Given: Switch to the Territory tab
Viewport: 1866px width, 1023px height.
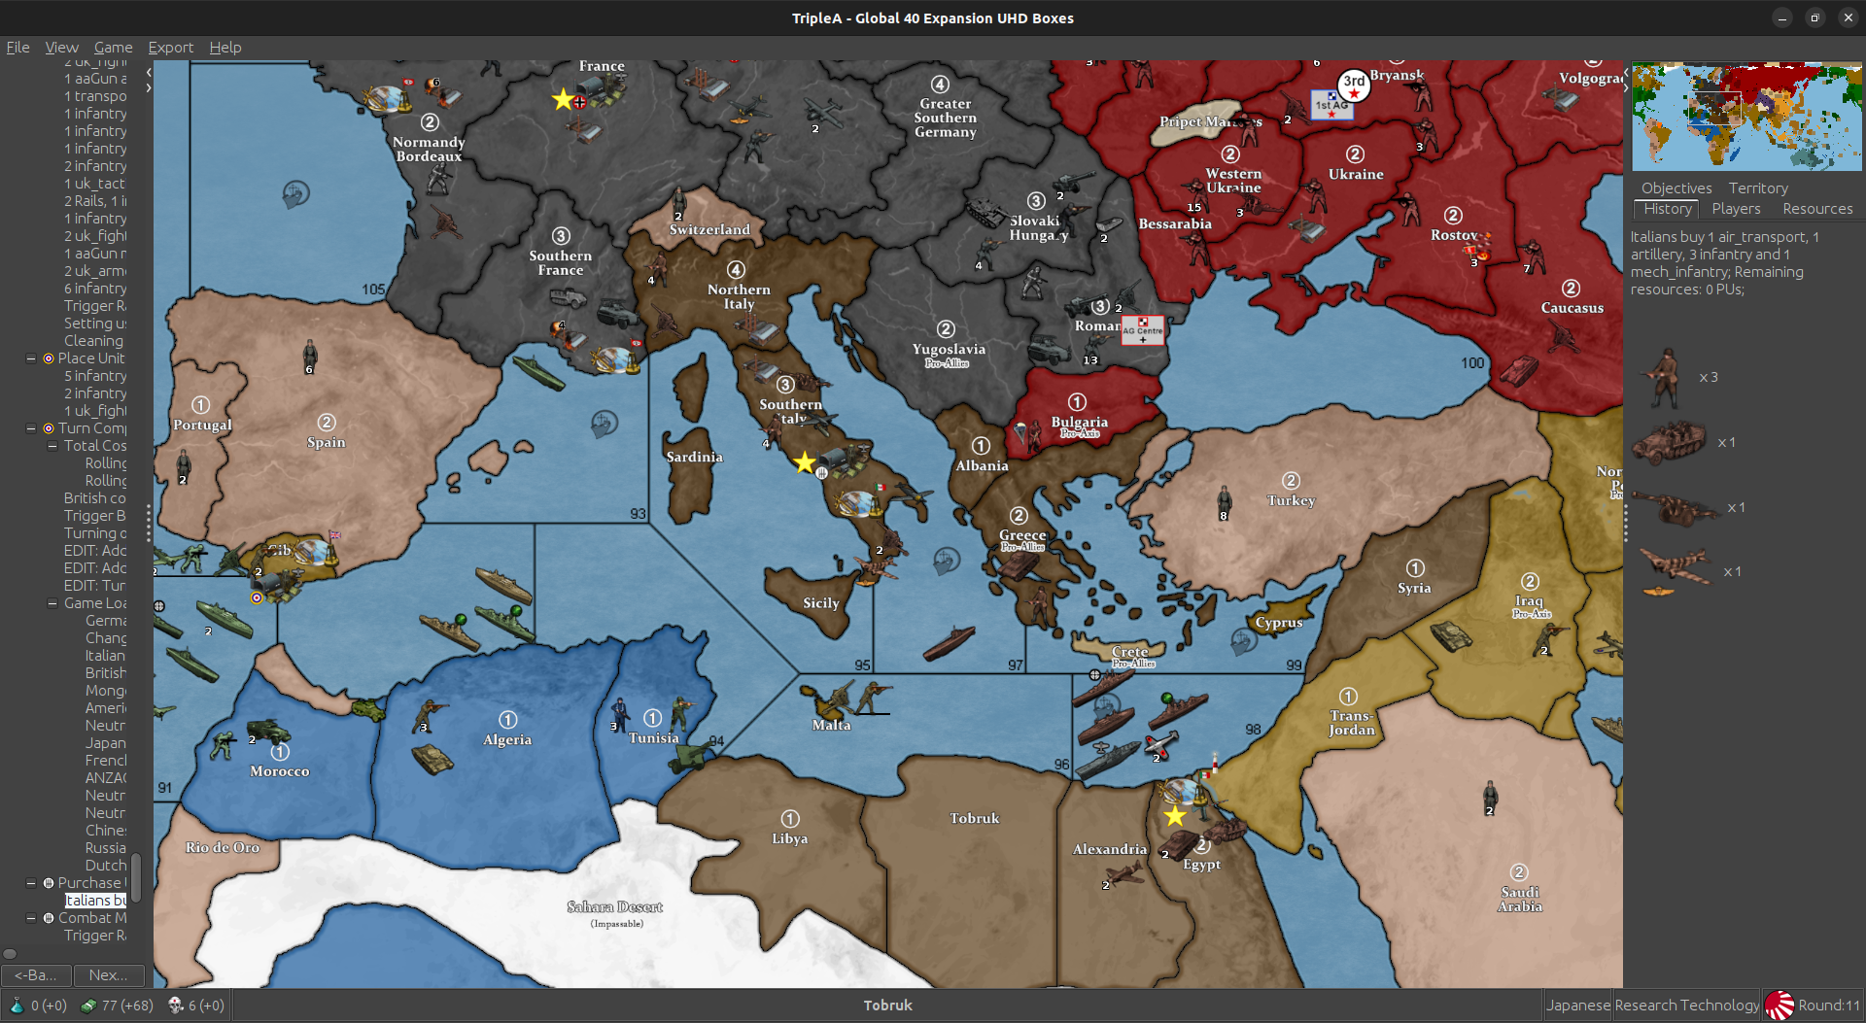Looking at the screenshot, I should pyautogui.click(x=1757, y=188).
